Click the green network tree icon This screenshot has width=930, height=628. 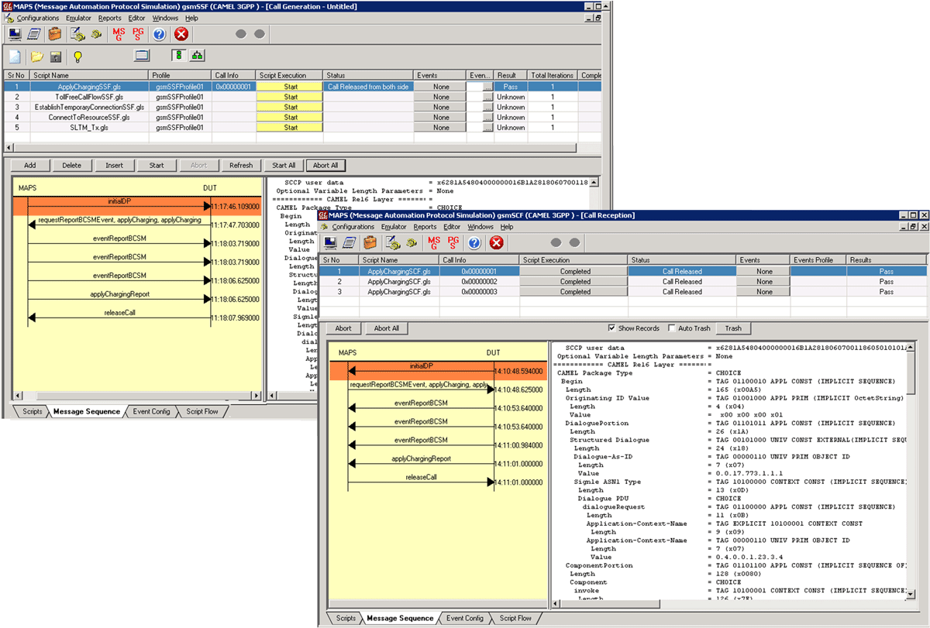coord(198,56)
